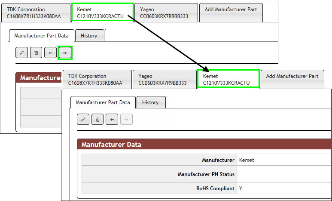This screenshot has width=332, height=201.
Task: Open the History tab in the back window
Action: point(90,36)
